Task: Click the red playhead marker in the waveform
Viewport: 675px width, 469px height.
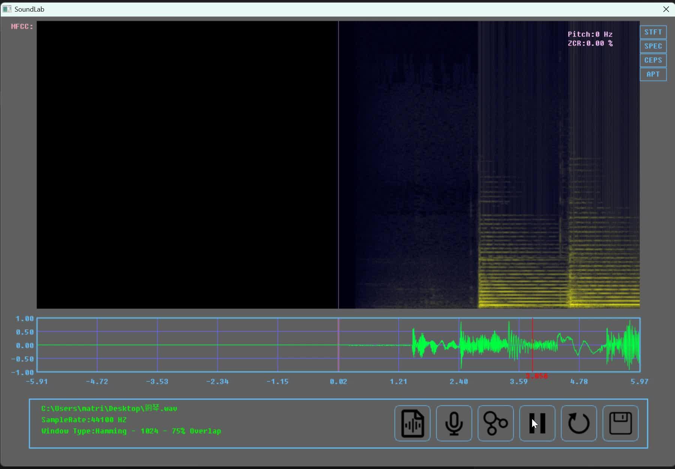Action: point(532,345)
